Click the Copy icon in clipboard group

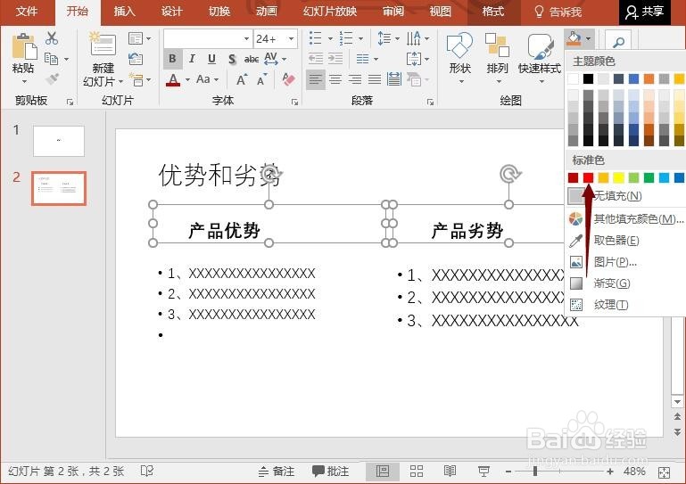(51, 59)
